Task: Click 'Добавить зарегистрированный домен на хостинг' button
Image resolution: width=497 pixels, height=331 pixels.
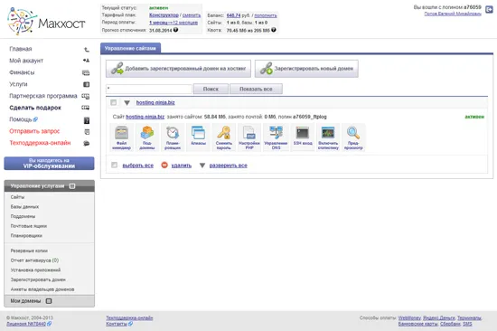Action: coord(178,69)
